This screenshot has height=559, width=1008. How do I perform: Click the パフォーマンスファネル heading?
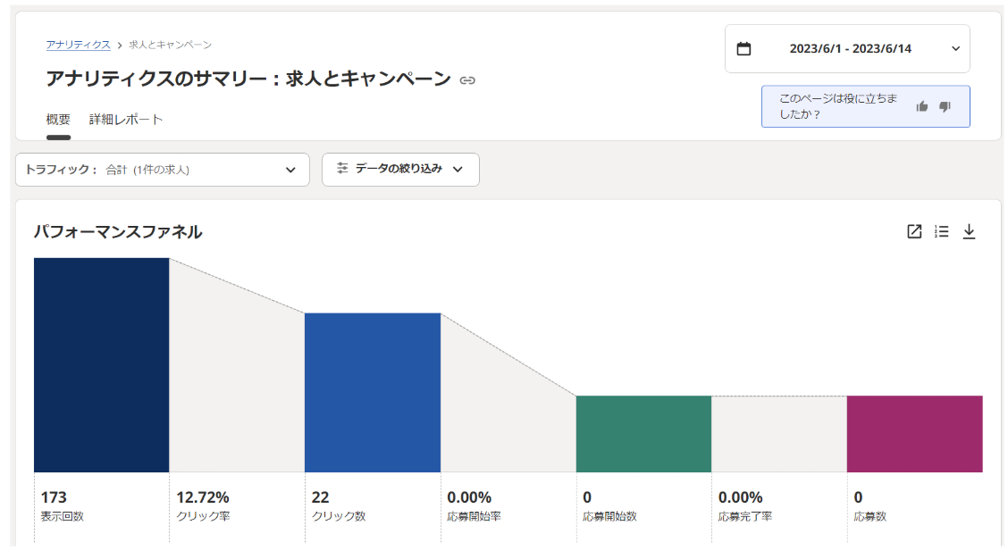118,232
